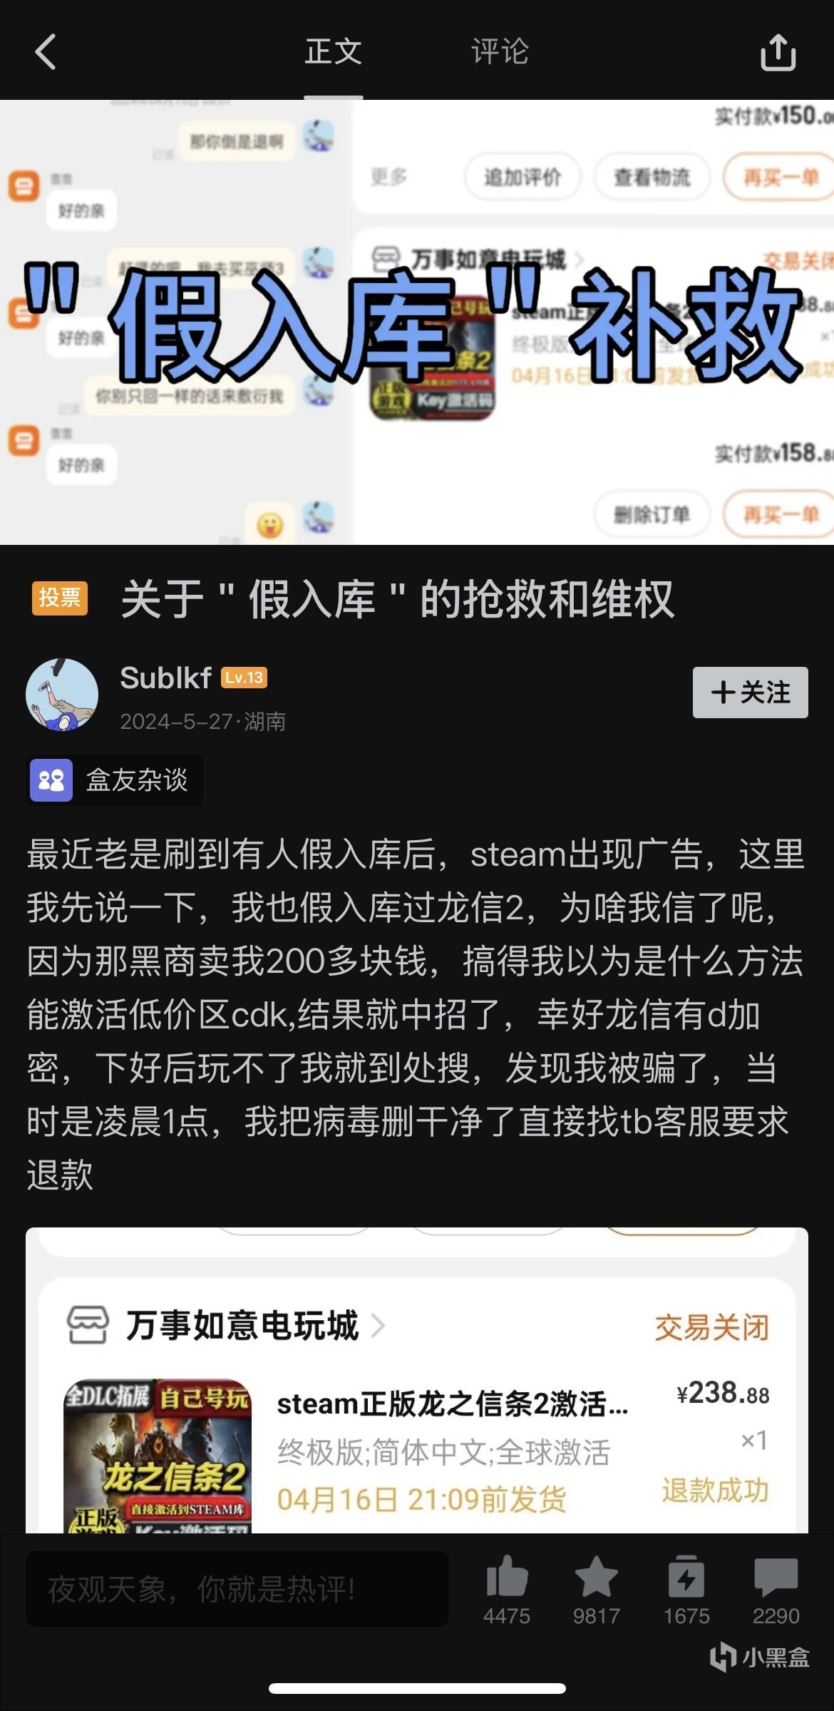Screen dimensions: 834x1711
Task: Tap the 投票 vote badge
Action: point(60,598)
